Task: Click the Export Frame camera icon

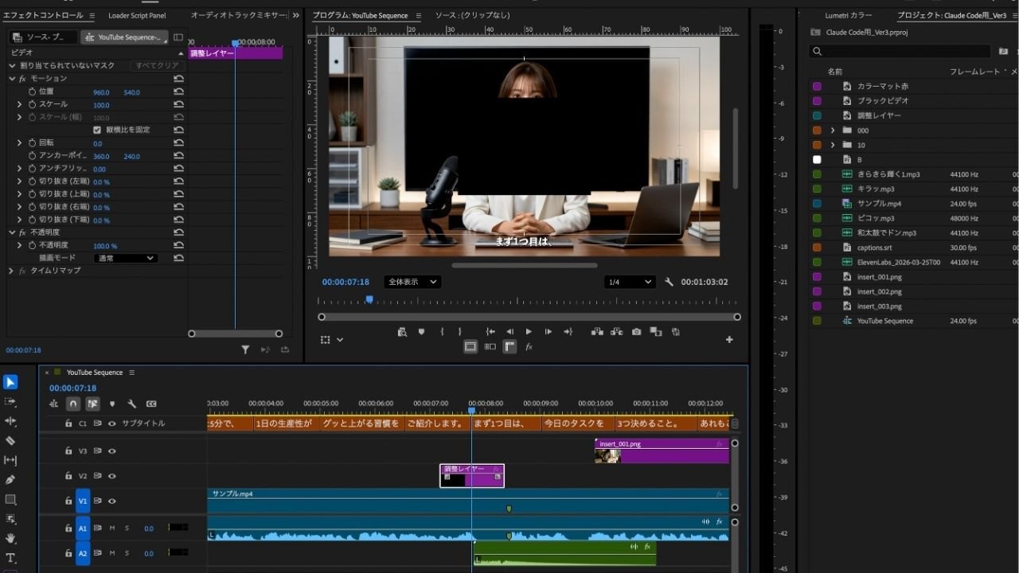Action: 636,332
